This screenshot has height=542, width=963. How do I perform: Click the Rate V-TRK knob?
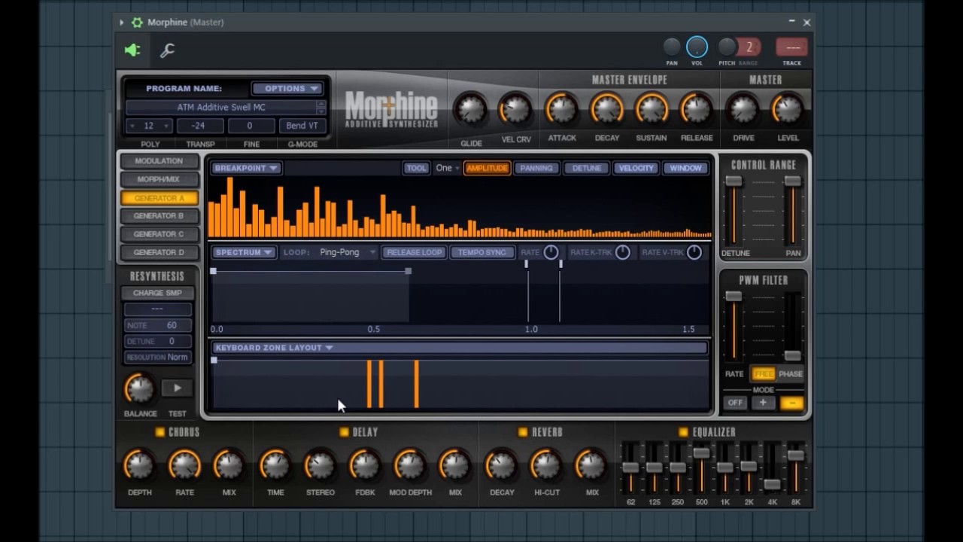pos(694,252)
